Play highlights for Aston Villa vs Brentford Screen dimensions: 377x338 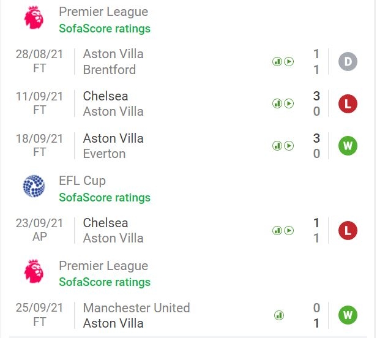point(289,62)
